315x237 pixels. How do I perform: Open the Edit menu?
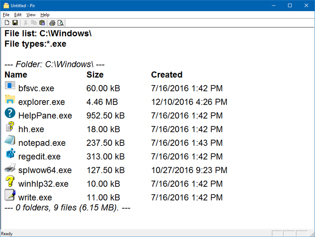(18, 15)
